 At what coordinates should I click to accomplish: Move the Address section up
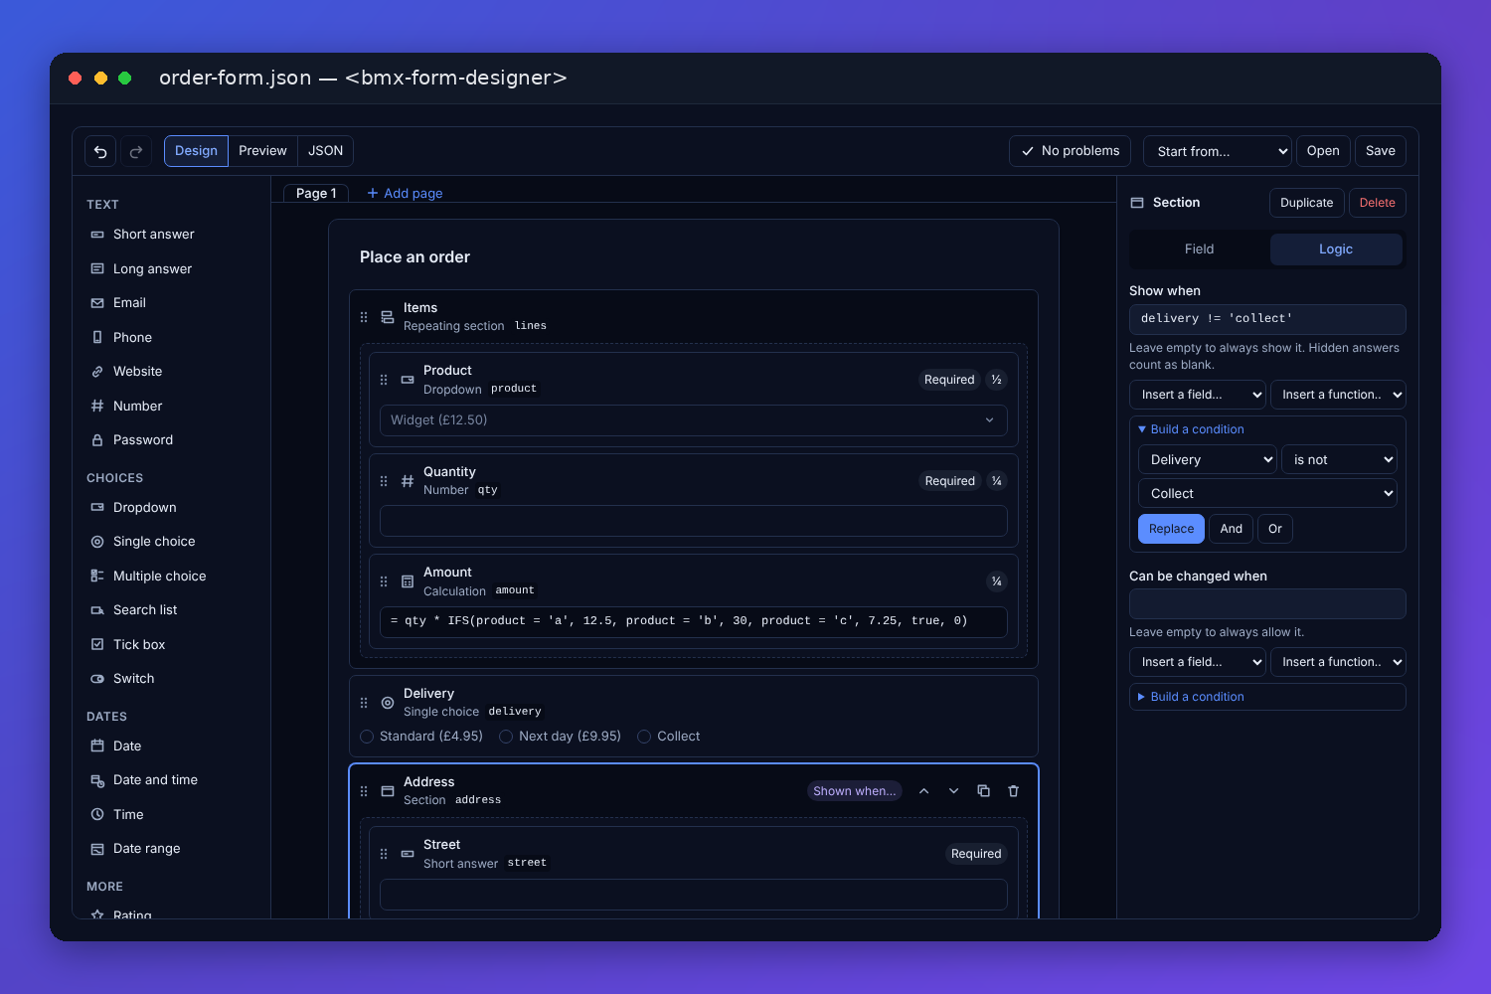tap(923, 791)
